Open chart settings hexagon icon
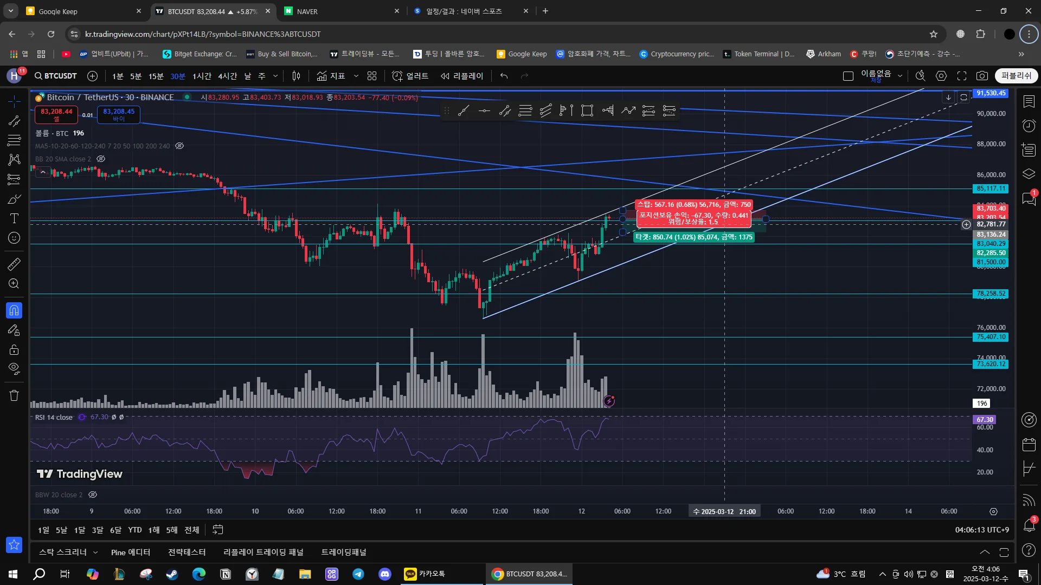 point(941,76)
